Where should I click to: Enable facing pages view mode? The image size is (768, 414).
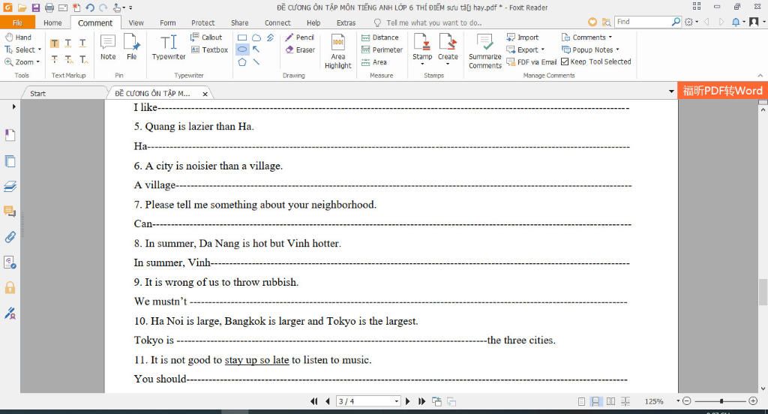[x=610, y=401]
